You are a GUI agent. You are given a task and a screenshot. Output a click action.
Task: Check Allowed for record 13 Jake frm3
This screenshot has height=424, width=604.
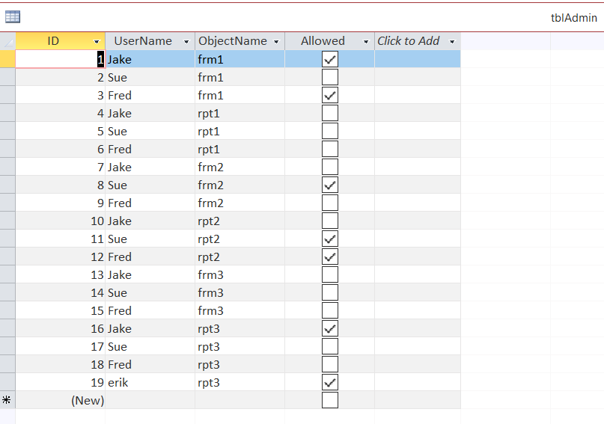pyautogui.click(x=330, y=274)
